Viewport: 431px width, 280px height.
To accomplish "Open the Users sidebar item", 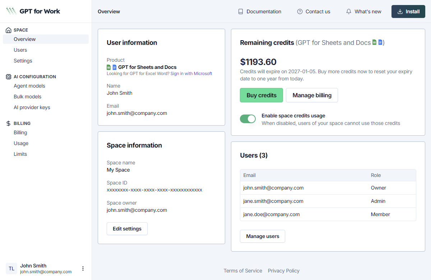I will [46, 50].
